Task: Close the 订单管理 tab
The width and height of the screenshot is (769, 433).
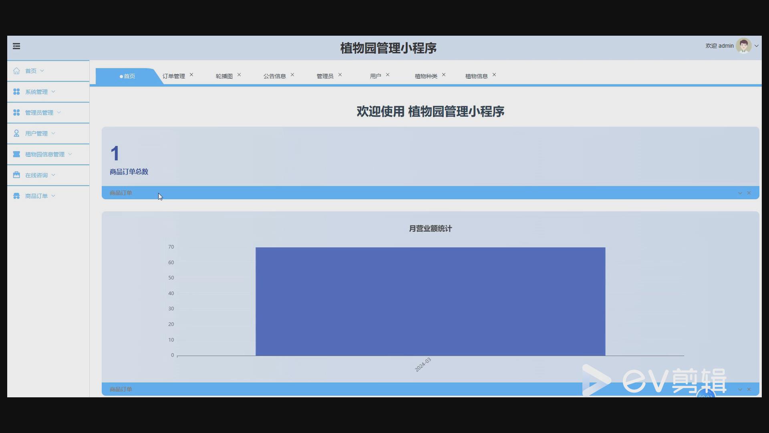Action: click(x=191, y=75)
